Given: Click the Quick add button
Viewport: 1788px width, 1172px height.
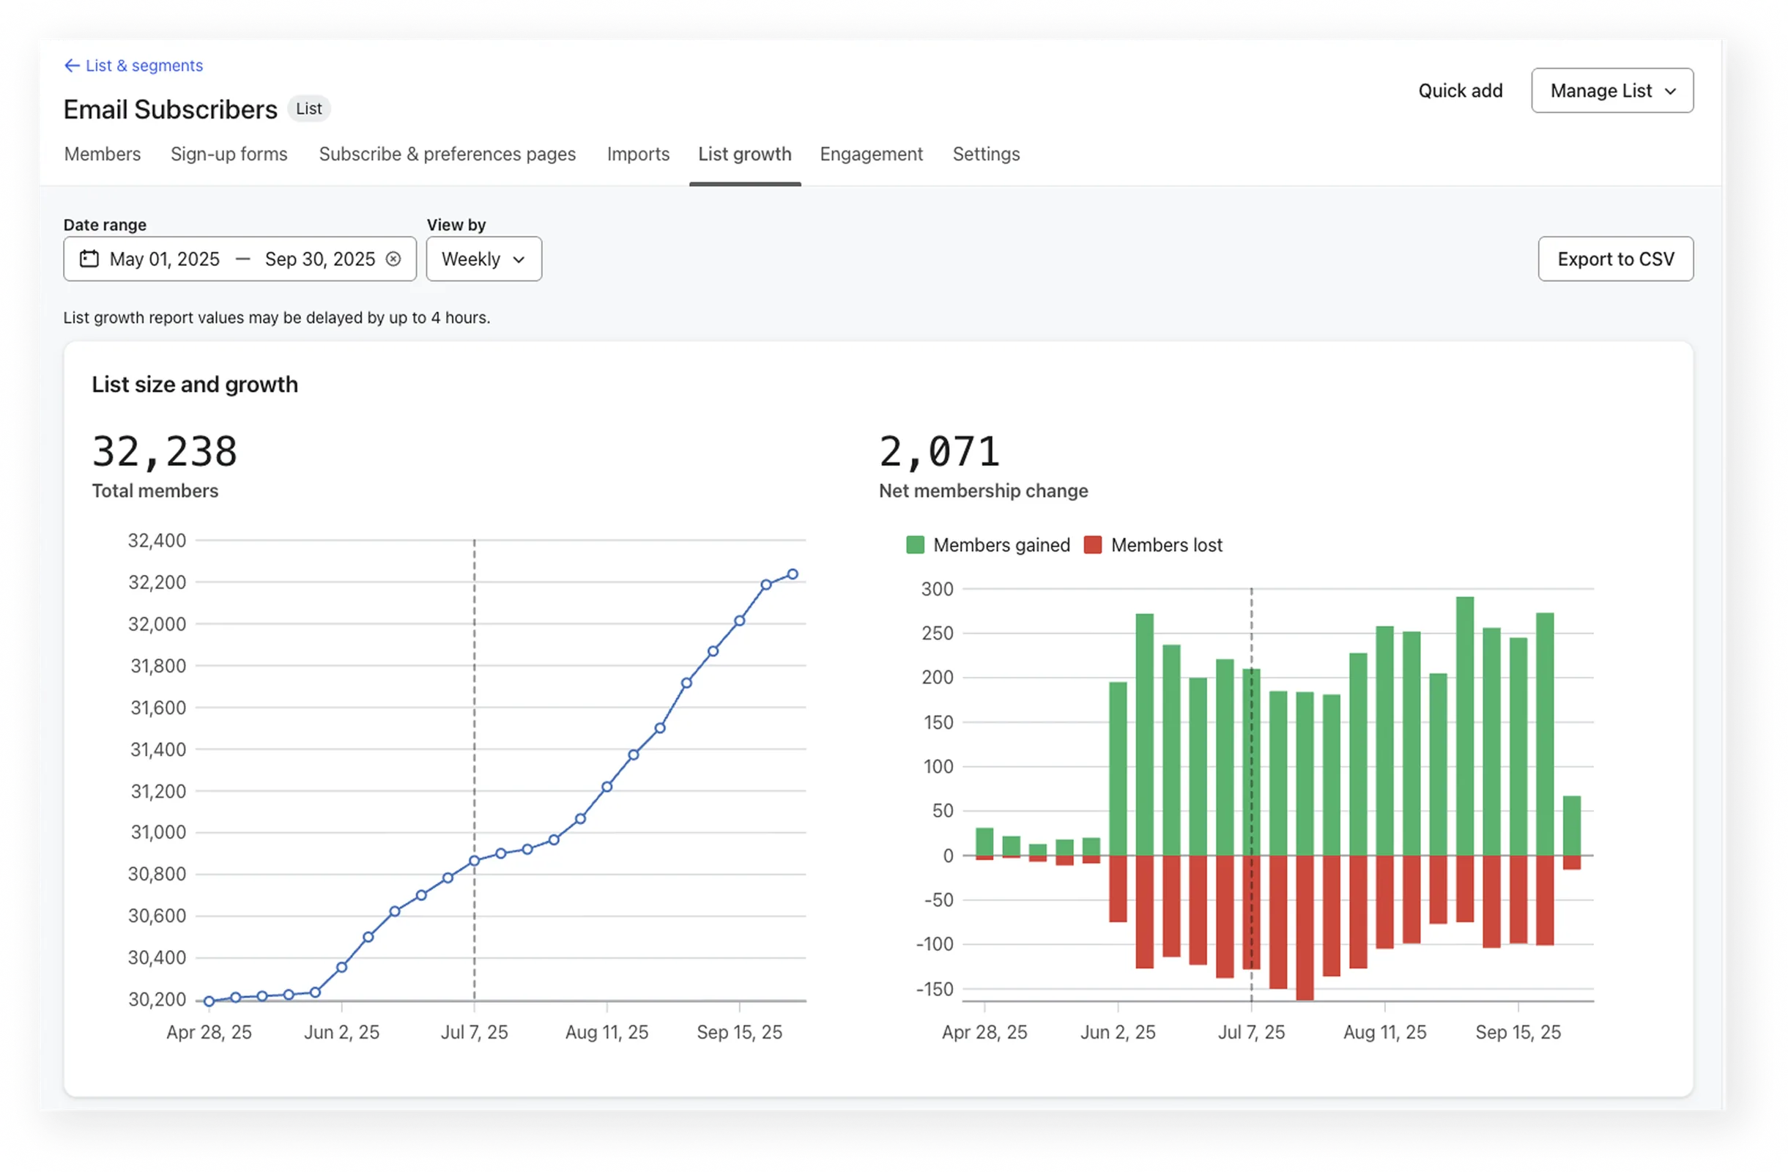Looking at the screenshot, I should 1460,91.
